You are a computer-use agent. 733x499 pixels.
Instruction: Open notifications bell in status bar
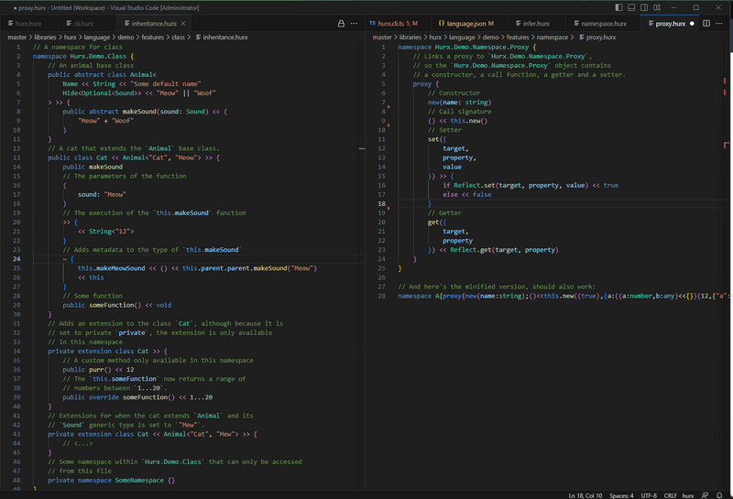click(x=719, y=495)
